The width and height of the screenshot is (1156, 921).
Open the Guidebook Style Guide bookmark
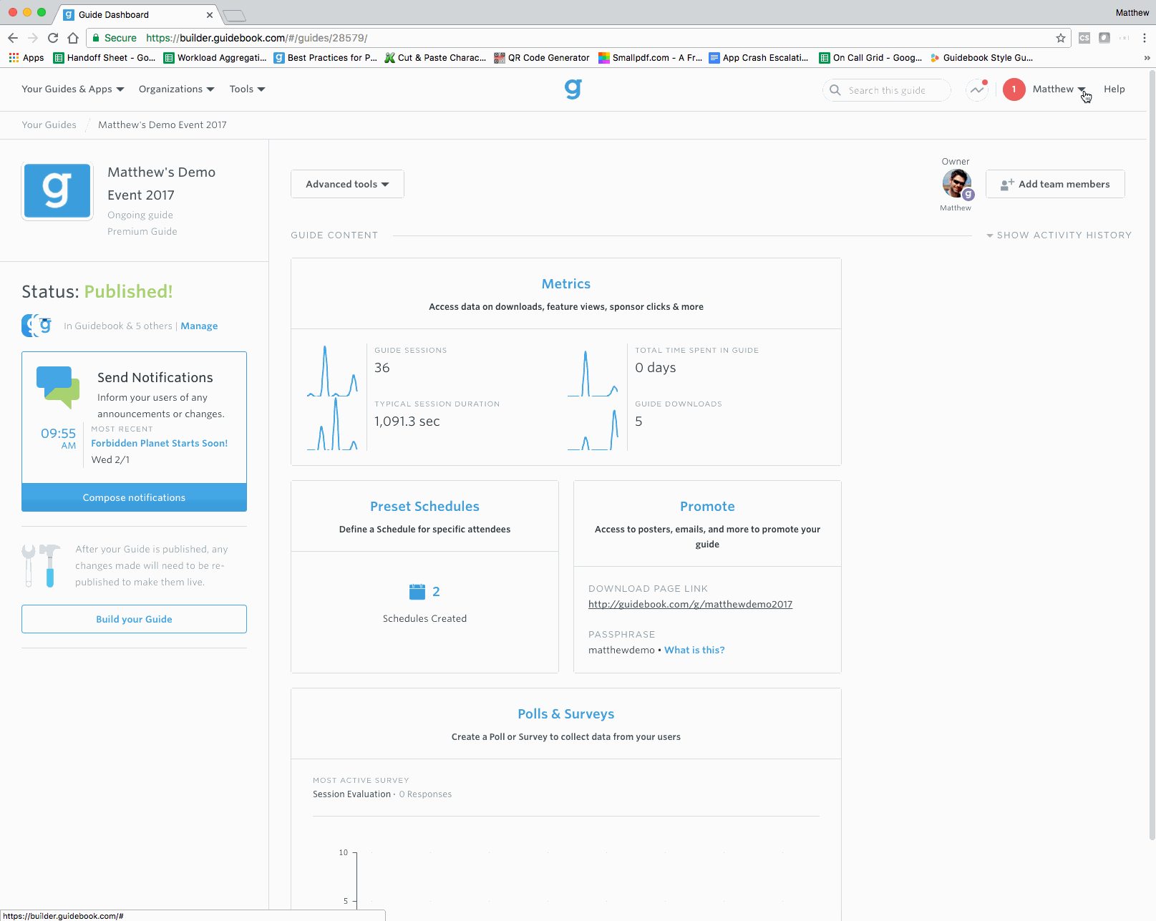click(x=981, y=58)
